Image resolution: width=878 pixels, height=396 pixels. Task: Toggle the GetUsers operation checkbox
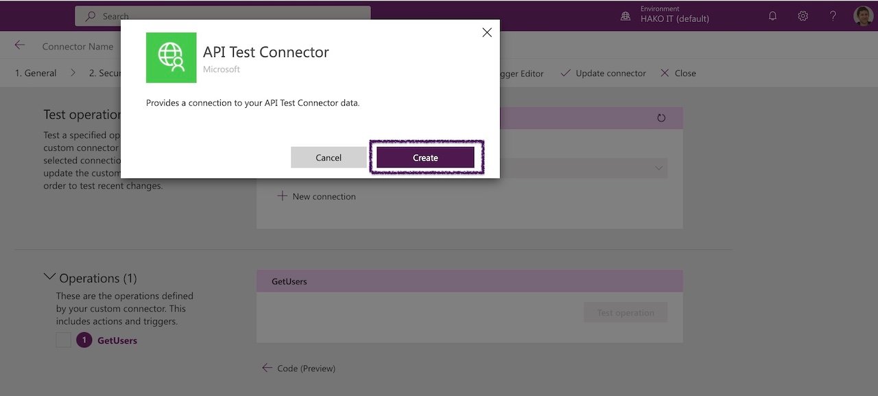[x=64, y=340]
